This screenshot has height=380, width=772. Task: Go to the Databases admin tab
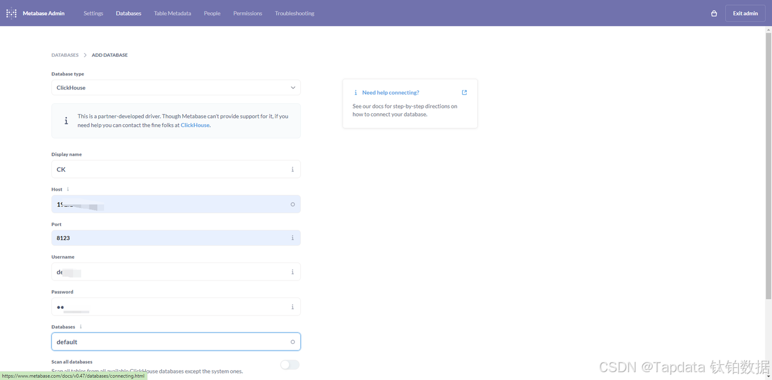coord(128,13)
